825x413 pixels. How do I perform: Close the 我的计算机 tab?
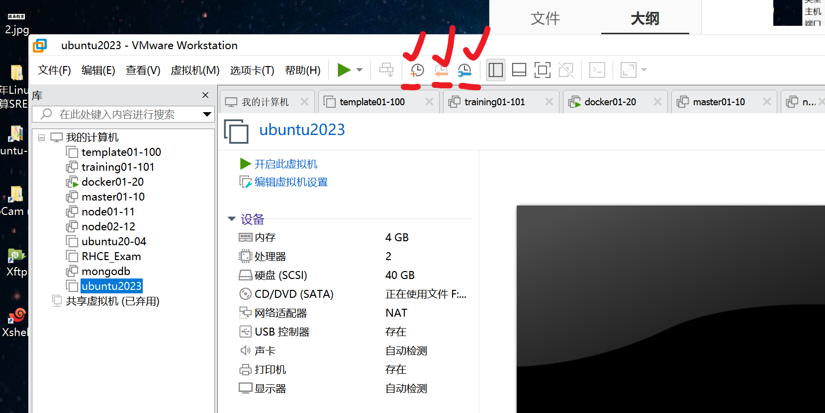305,102
